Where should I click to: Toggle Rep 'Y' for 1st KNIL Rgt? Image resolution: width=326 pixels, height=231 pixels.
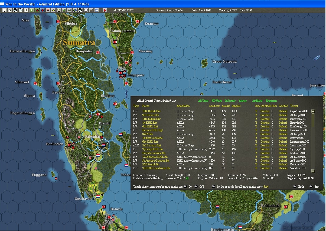coord(256,123)
